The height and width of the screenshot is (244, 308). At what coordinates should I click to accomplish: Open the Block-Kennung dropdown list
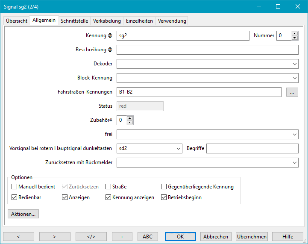[x=295, y=78]
